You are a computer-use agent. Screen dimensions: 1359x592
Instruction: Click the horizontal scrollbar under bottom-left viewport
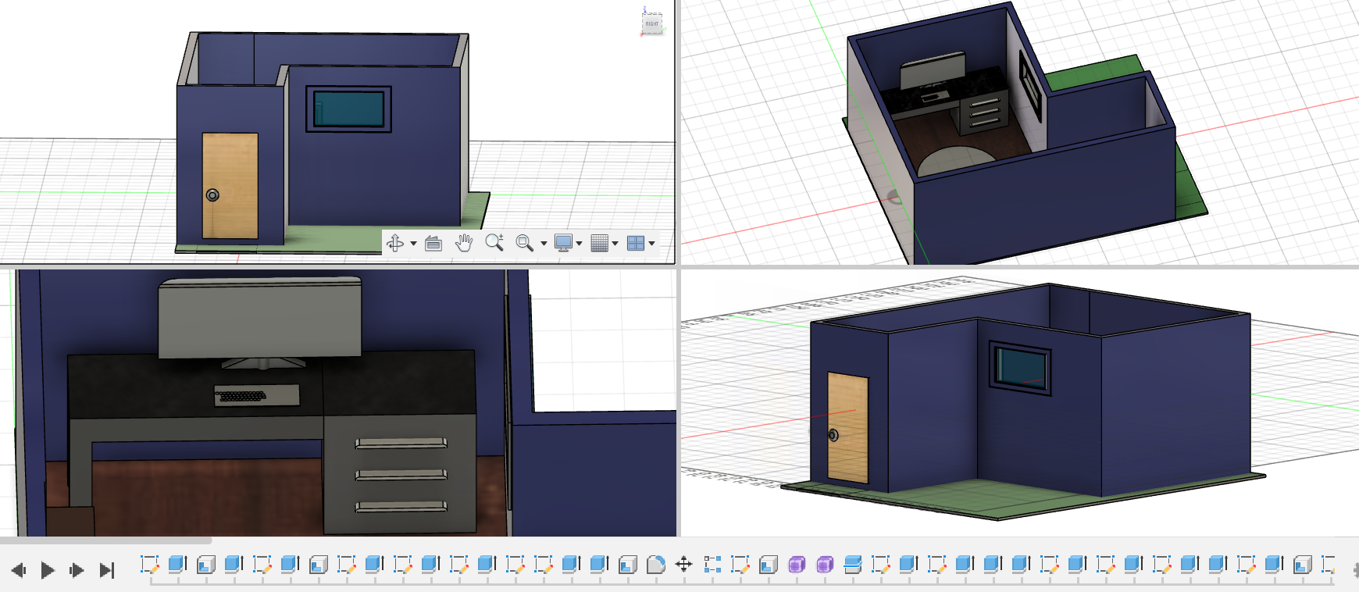(x=105, y=540)
